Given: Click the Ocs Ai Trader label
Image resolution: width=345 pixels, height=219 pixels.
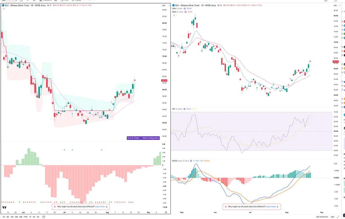Looking at the screenshot, I should pos(133,138).
